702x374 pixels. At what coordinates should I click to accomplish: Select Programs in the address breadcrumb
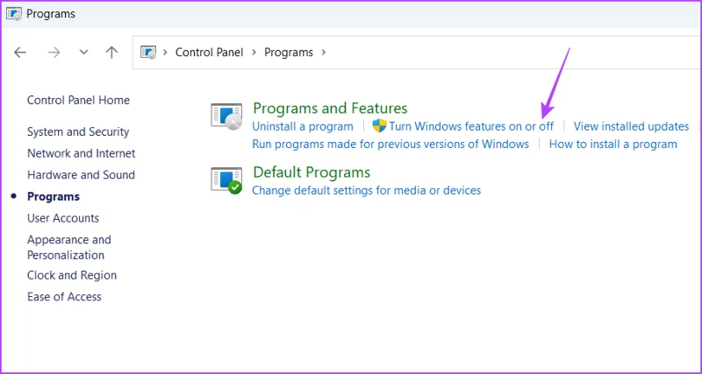(x=289, y=53)
